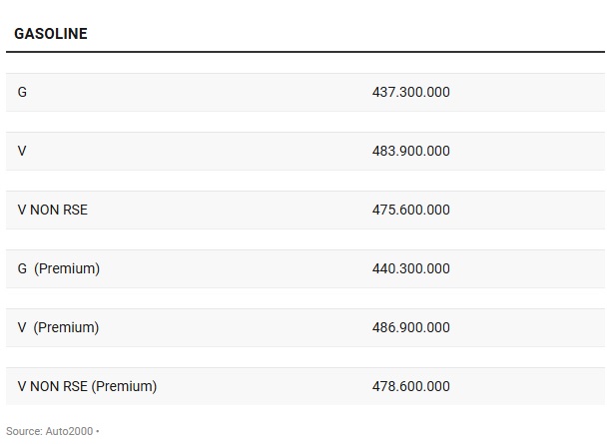Click the 475.600.000 price value
Screen dimensions: 611x444
(410, 210)
